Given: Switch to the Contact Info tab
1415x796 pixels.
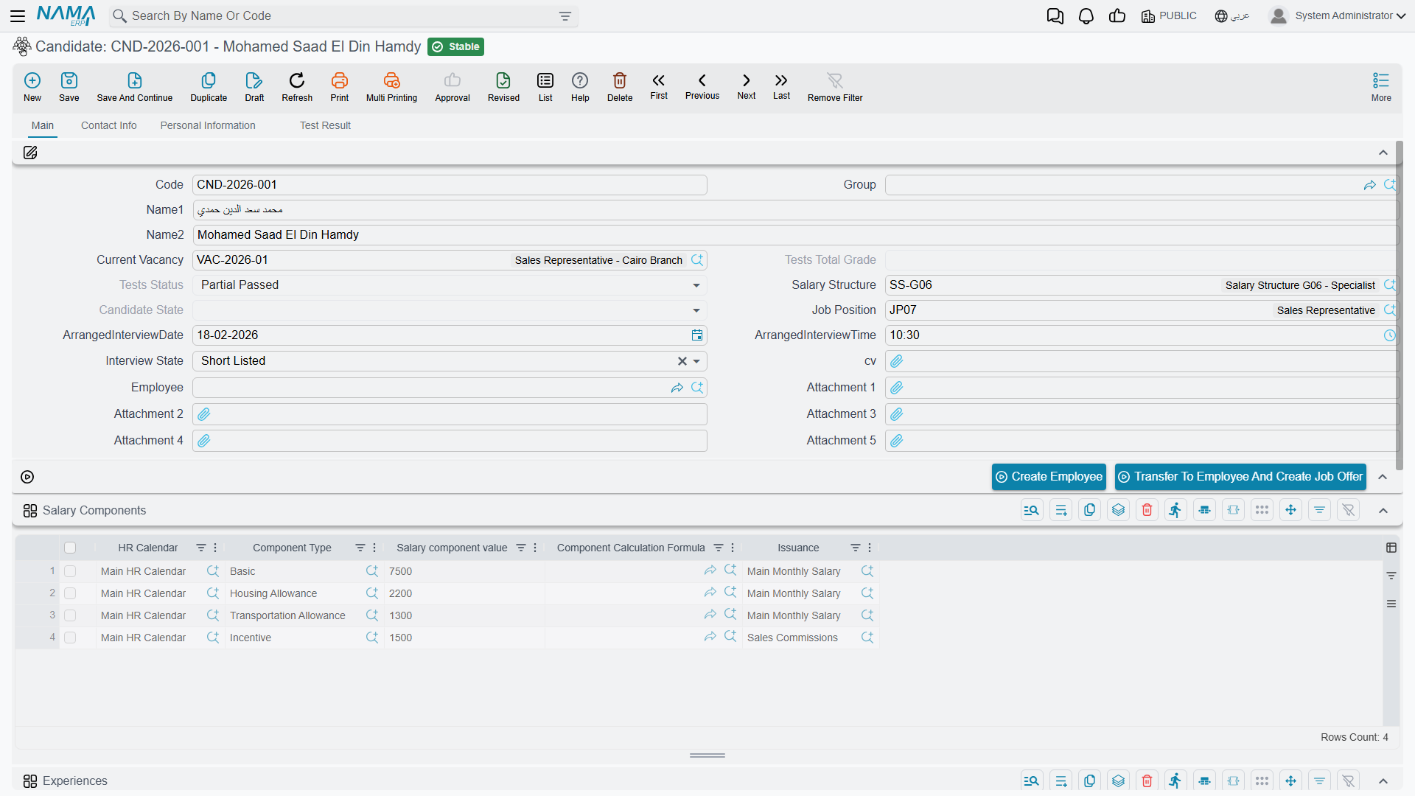Looking at the screenshot, I should (109, 125).
